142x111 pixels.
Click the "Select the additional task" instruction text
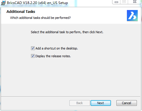(x=67, y=32)
